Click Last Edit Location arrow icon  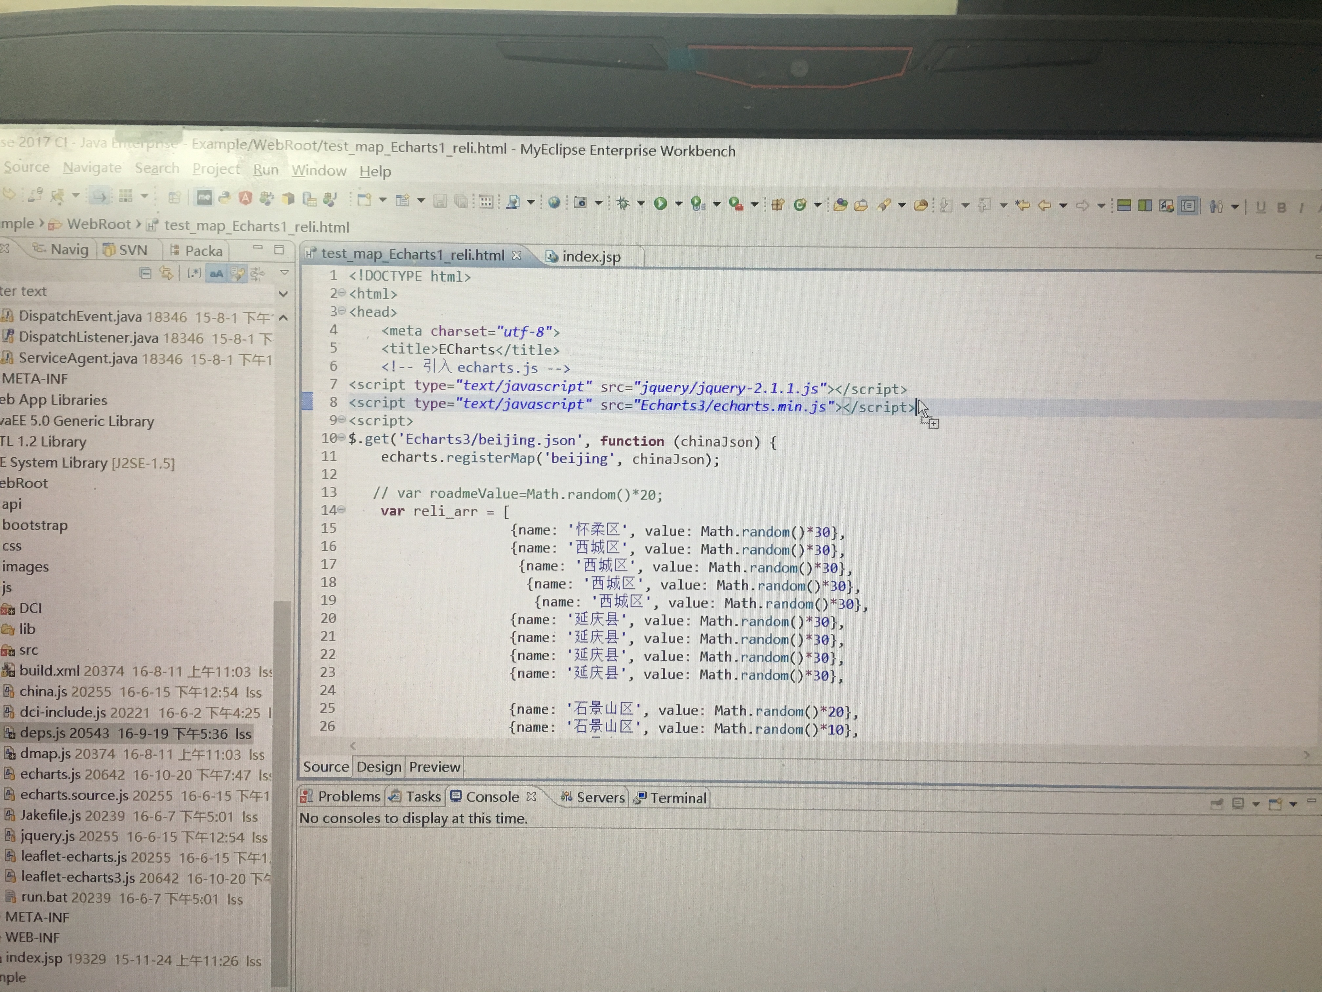pyautogui.click(x=1023, y=205)
